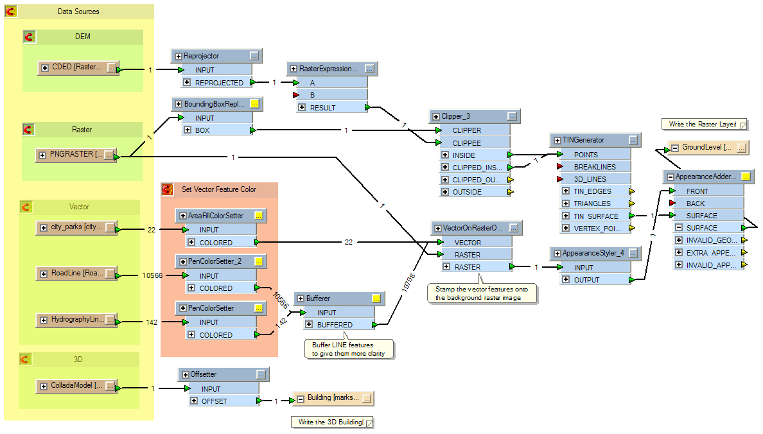The image size is (763, 434).
Task: Expand CLIPPED_INSIDE port attributes on Clipper_3
Action: pos(444,167)
